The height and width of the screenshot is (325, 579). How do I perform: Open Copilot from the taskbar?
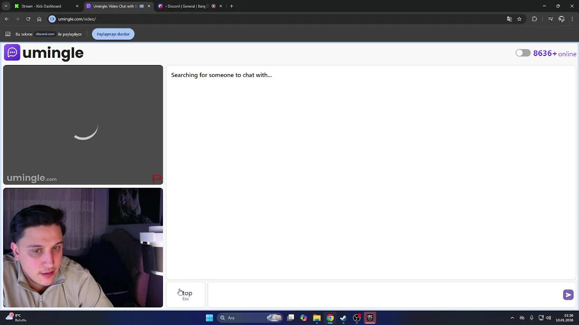(x=304, y=318)
